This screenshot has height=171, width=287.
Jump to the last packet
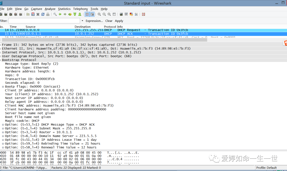pyautogui.click(x=80, y=14)
